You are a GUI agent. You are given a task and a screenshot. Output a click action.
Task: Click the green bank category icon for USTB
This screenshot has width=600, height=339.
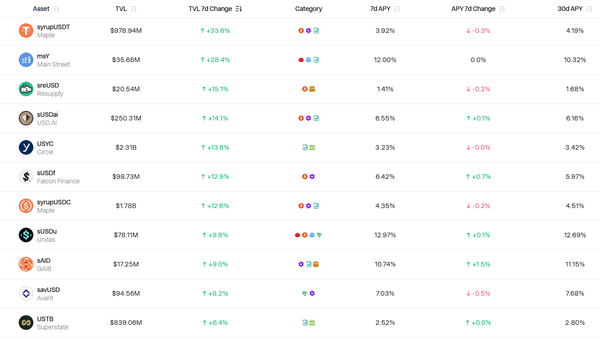coord(312,323)
